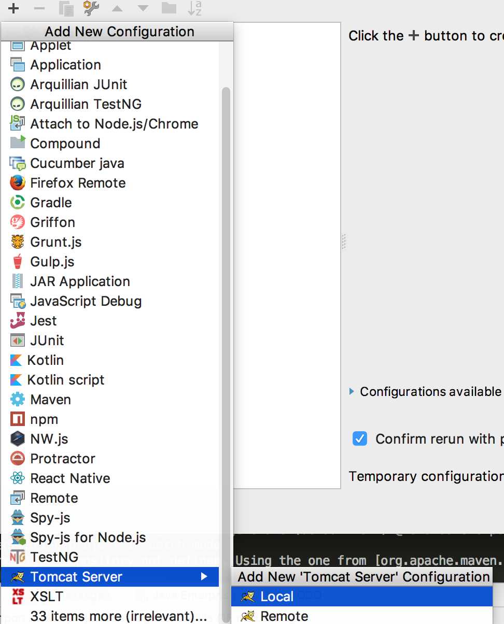
Task: Toggle Confirm rerun checkbox
Action: [x=360, y=438]
